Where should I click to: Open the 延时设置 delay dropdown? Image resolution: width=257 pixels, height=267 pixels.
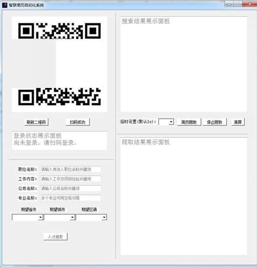point(166,122)
